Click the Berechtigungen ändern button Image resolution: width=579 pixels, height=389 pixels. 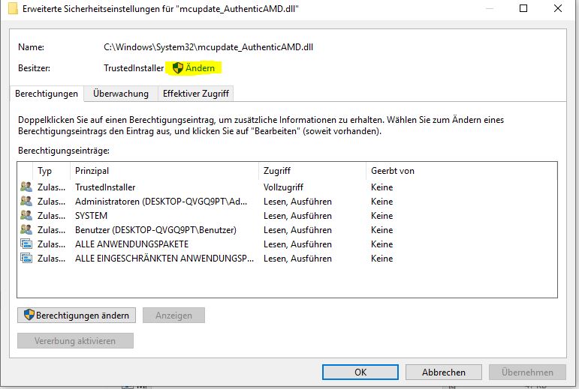click(77, 316)
